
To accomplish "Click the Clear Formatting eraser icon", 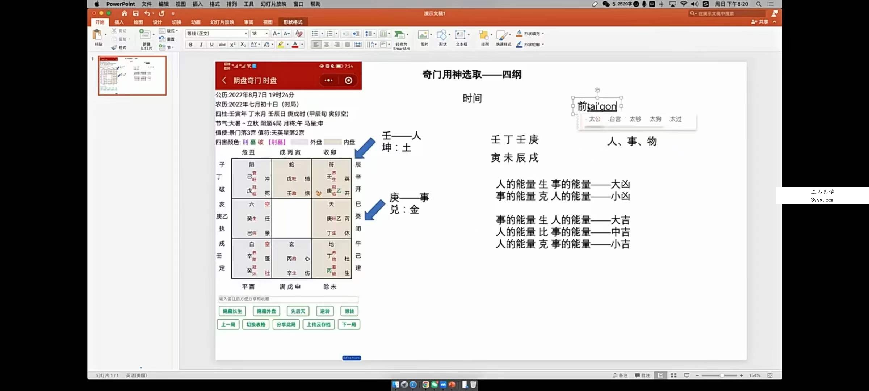I will [299, 34].
